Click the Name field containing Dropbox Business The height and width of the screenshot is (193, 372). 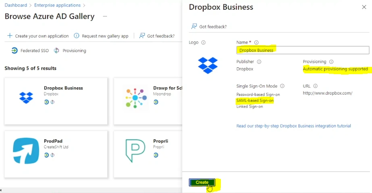[303, 50]
